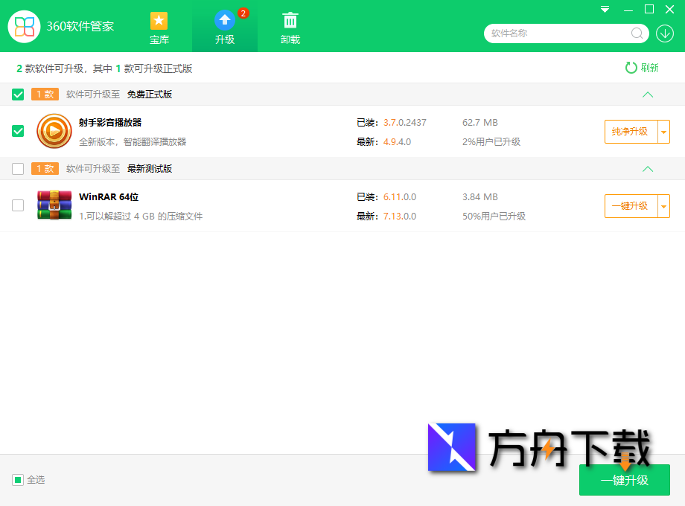Collapse the 最新测试版 group chevron
This screenshot has width=685, height=506.
648,169
